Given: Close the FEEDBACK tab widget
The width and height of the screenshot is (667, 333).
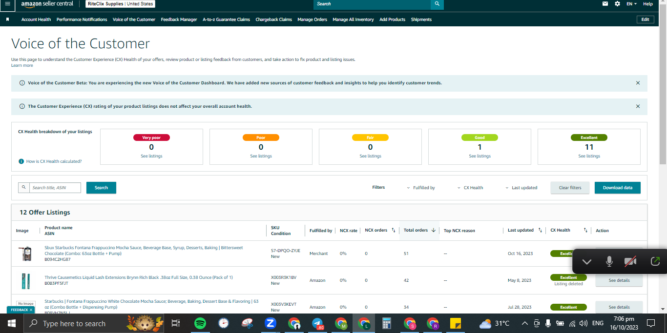Looking at the screenshot, I should (31, 310).
